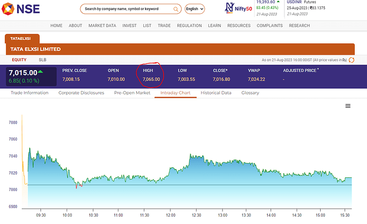The height and width of the screenshot is (224, 367).
Task: Click the 12:00 time axis label
Action: point(170,215)
